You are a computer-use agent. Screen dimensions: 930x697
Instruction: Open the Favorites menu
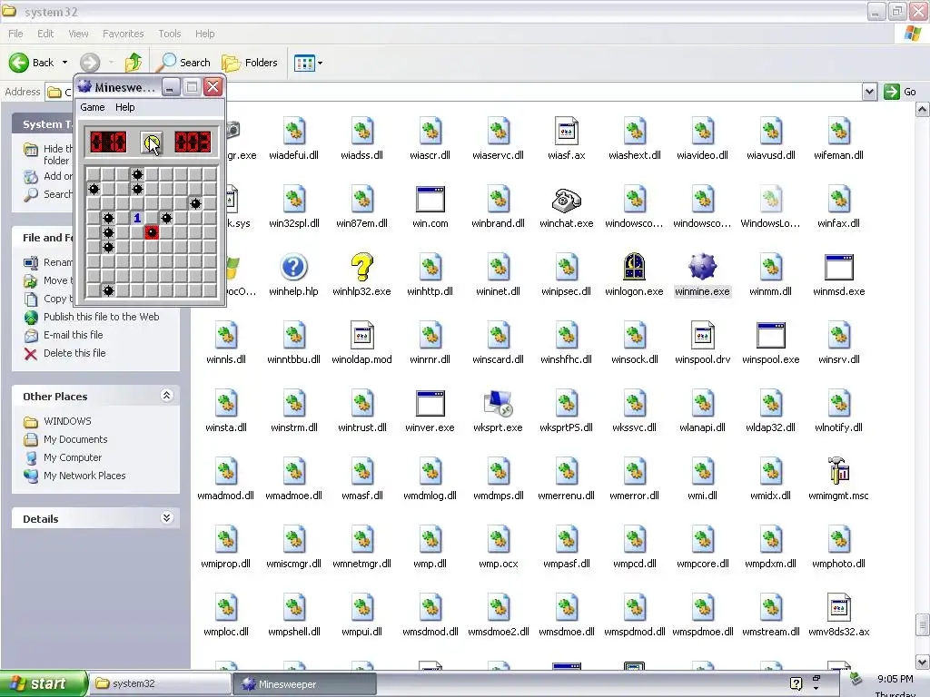coord(124,34)
